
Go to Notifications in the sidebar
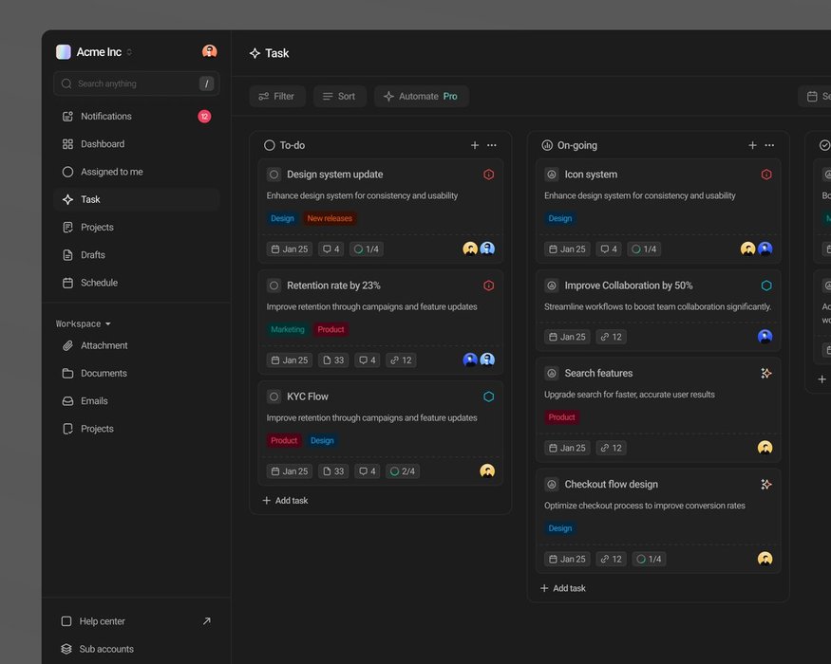tap(105, 117)
